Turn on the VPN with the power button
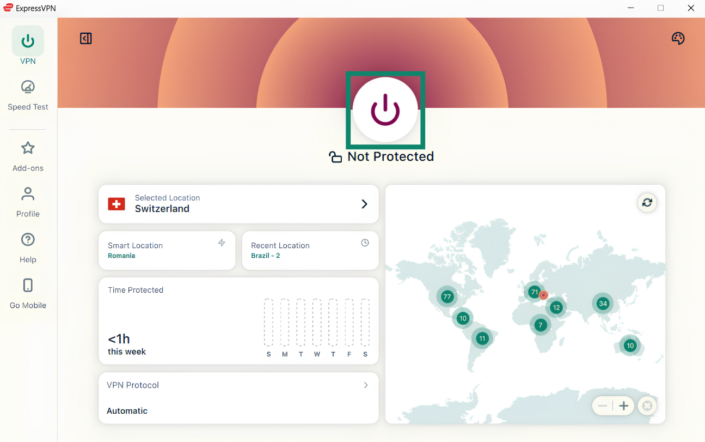 [x=385, y=110]
